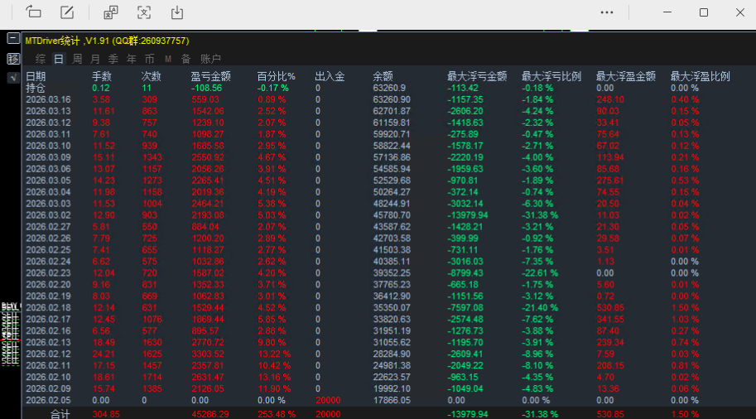
Task: Toggle the √ checkmark button on left edge
Action: pyautogui.click(x=13, y=77)
